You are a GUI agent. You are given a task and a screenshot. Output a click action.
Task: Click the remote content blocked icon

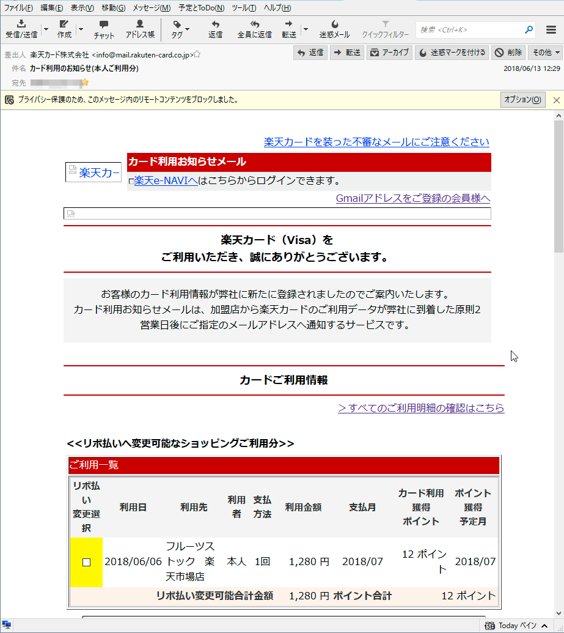pos(9,100)
